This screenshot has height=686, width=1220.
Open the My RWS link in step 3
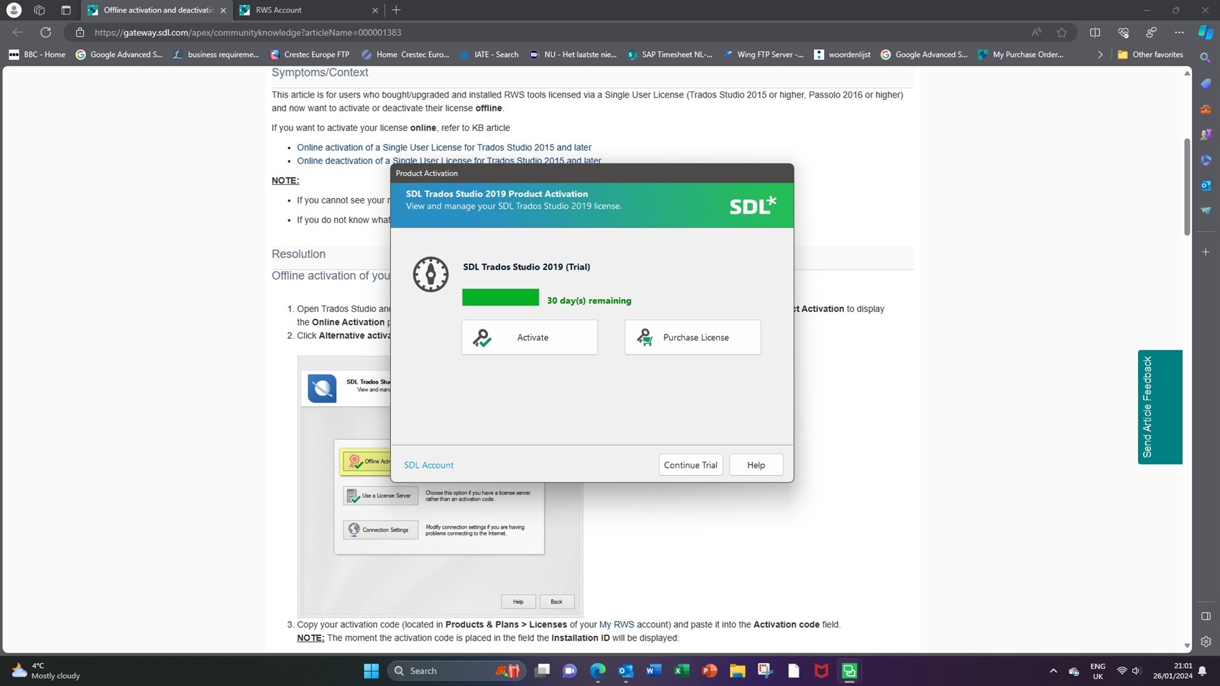coord(617,624)
